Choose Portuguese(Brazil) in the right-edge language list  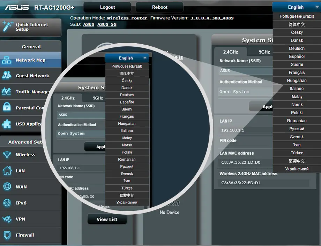(297, 16)
